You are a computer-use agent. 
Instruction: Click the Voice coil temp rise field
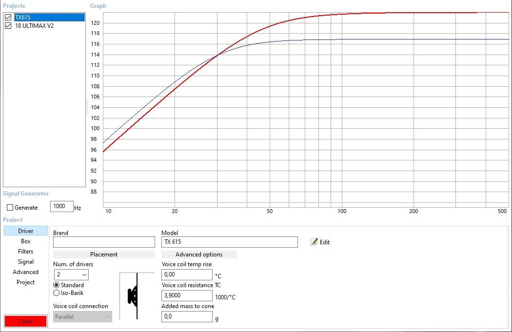point(187,275)
